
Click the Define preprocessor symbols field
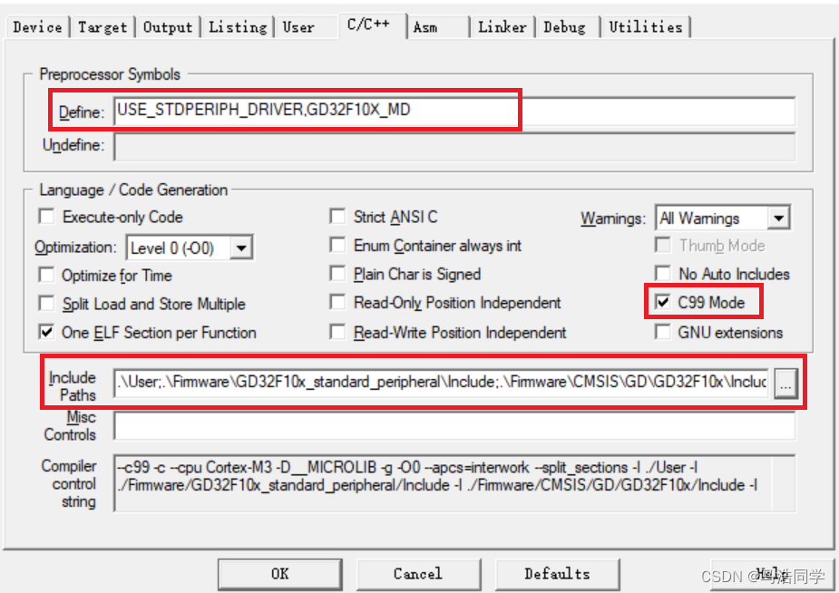click(x=454, y=112)
